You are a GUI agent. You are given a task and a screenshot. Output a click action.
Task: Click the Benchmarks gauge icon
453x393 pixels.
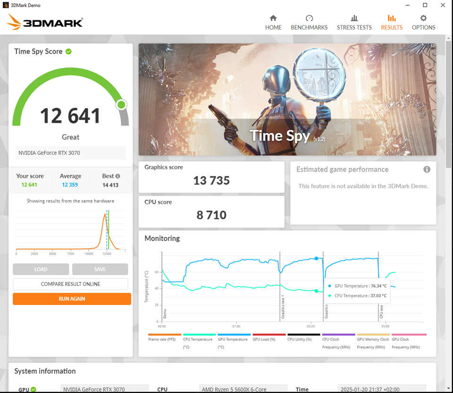tap(309, 18)
